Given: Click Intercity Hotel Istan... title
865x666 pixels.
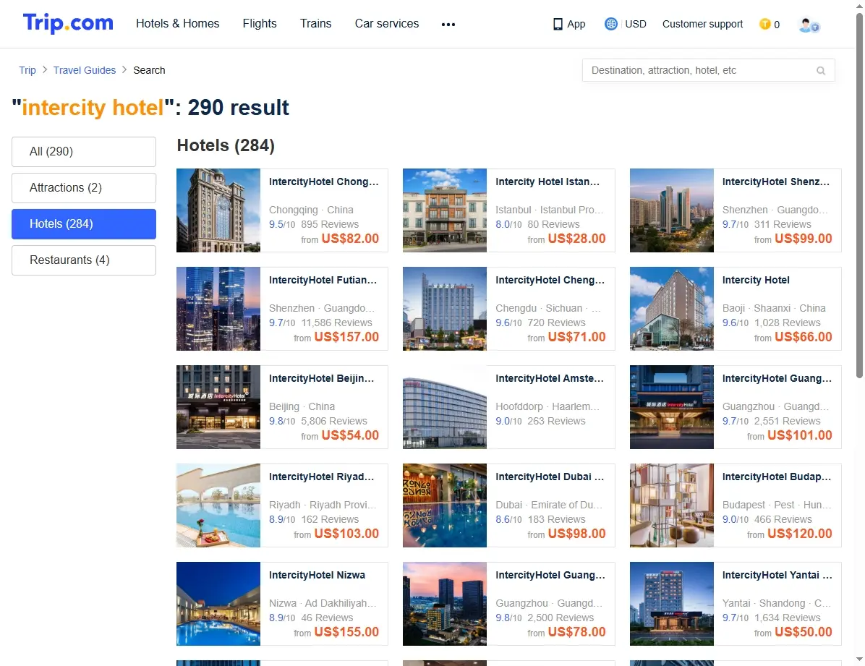Looking at the screenshot, I should click(547, 182).
